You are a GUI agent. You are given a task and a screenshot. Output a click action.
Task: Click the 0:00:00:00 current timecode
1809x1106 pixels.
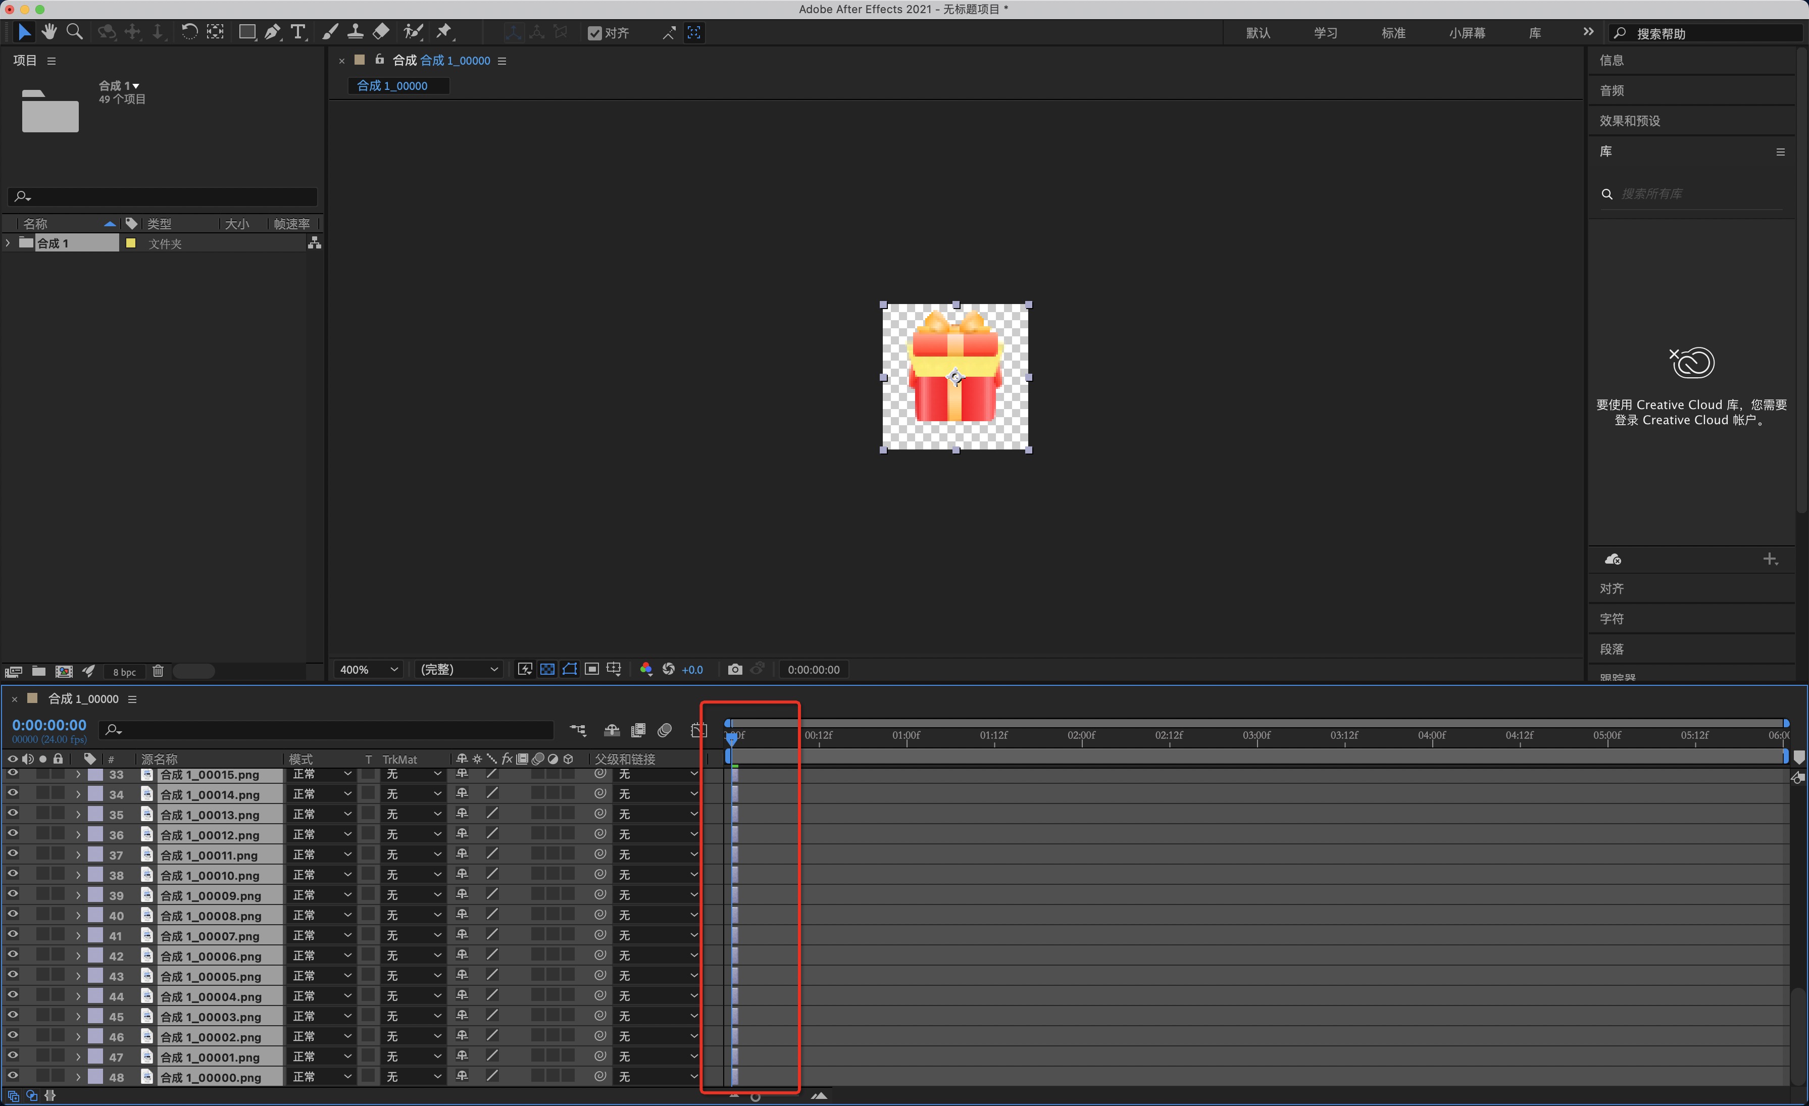(x=49, y=725)
